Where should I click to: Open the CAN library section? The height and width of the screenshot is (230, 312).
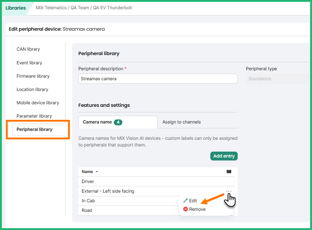[28, 49]
